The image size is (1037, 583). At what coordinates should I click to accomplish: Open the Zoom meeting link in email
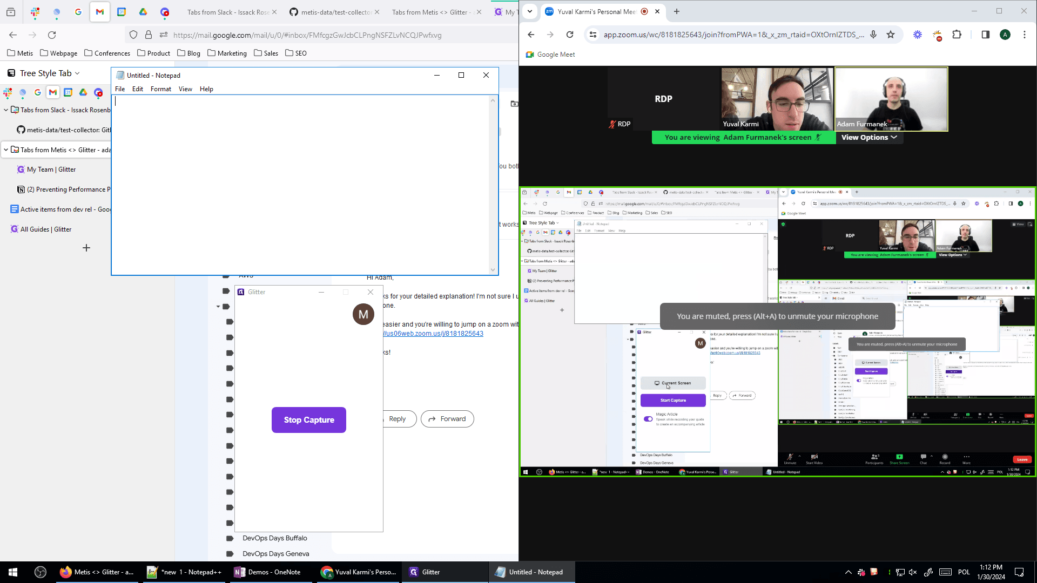pyautogui.click(x=434, y=334)
